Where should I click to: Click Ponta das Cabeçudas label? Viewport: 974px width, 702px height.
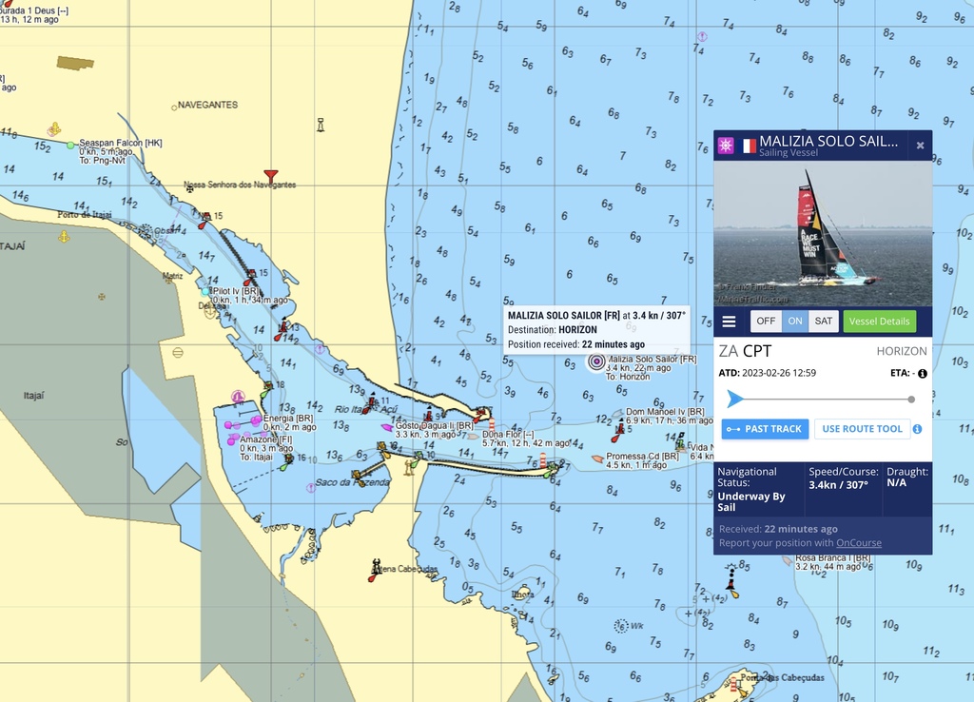coord(783,677)
